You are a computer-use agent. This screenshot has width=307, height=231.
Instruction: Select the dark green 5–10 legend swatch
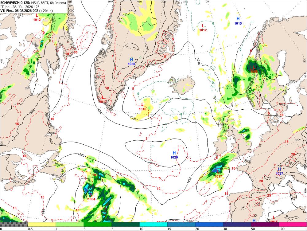(x=126, y=224)
